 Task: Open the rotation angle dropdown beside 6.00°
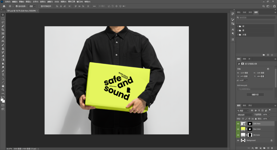pos(247,80)
